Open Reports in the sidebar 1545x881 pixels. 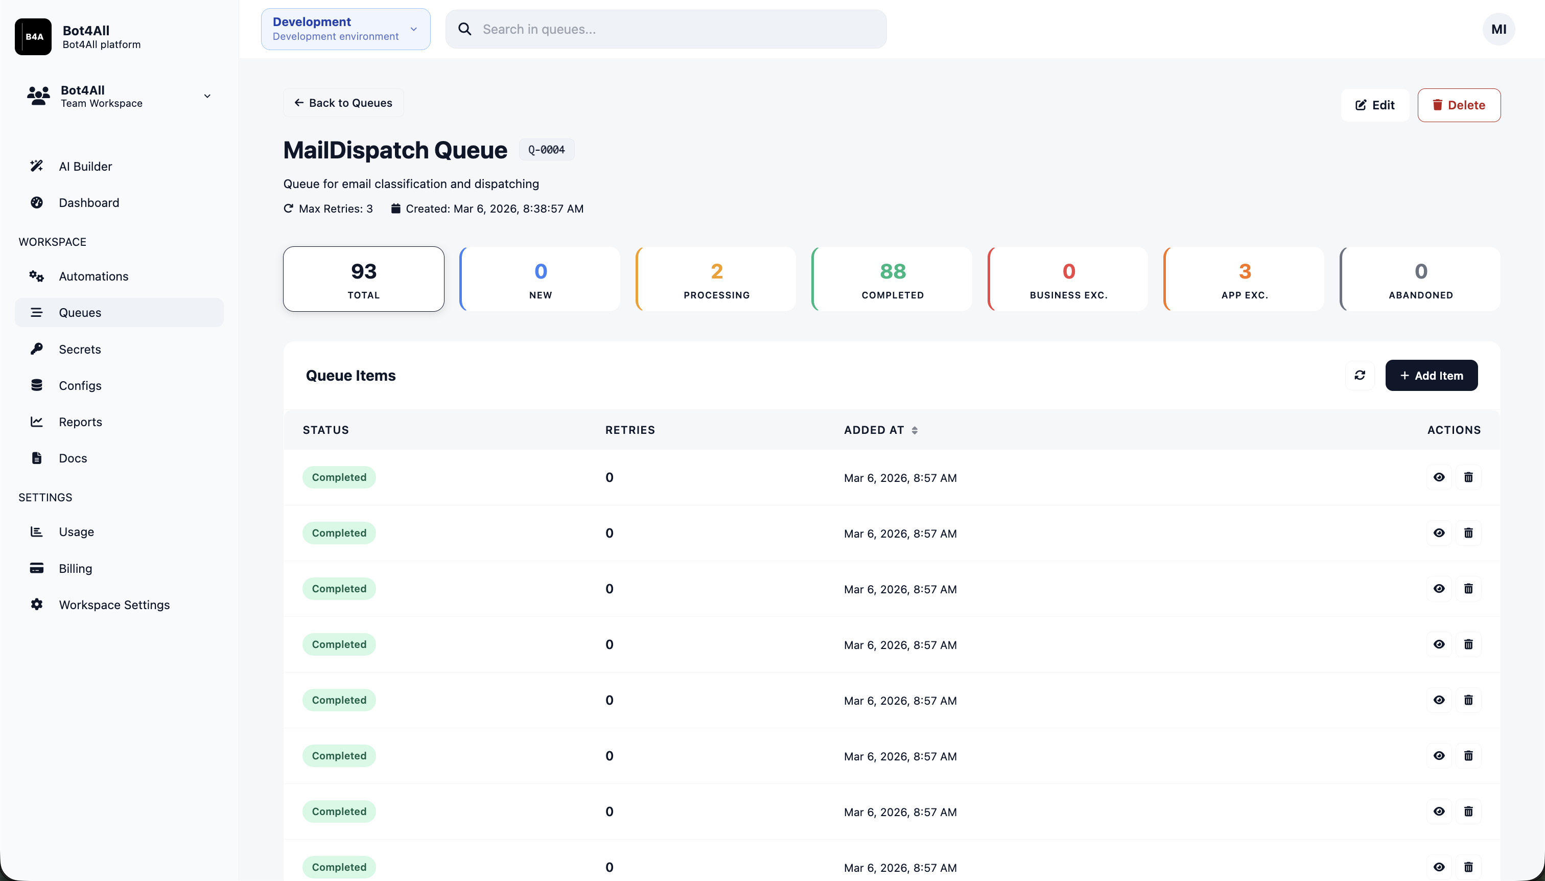(x=119, y=421)
